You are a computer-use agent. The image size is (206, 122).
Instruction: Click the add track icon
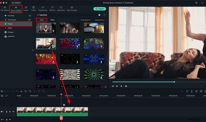(2, 96)
